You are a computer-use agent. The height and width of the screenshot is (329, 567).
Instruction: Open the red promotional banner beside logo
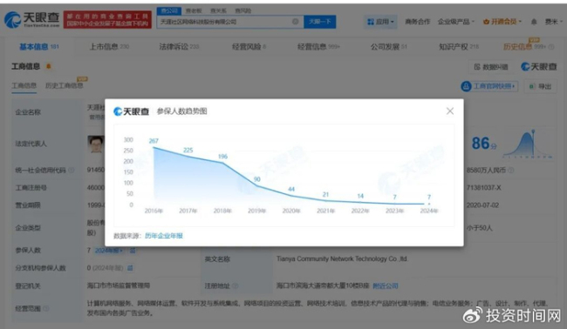108,19
